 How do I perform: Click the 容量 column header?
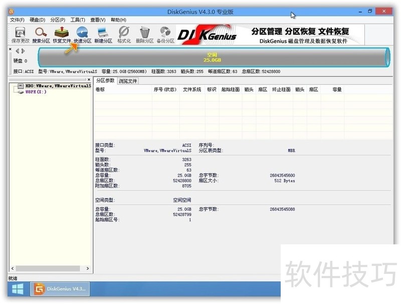pyautogui.click(x=332, y=90)
